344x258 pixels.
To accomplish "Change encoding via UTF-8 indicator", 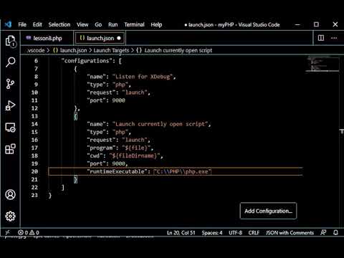I will 235,233.
